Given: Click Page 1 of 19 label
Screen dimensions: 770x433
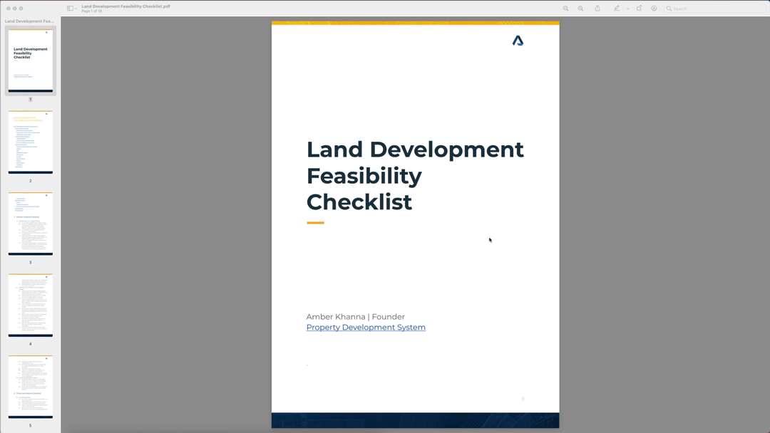Looking at the screenshot, I should click(91, 11).
